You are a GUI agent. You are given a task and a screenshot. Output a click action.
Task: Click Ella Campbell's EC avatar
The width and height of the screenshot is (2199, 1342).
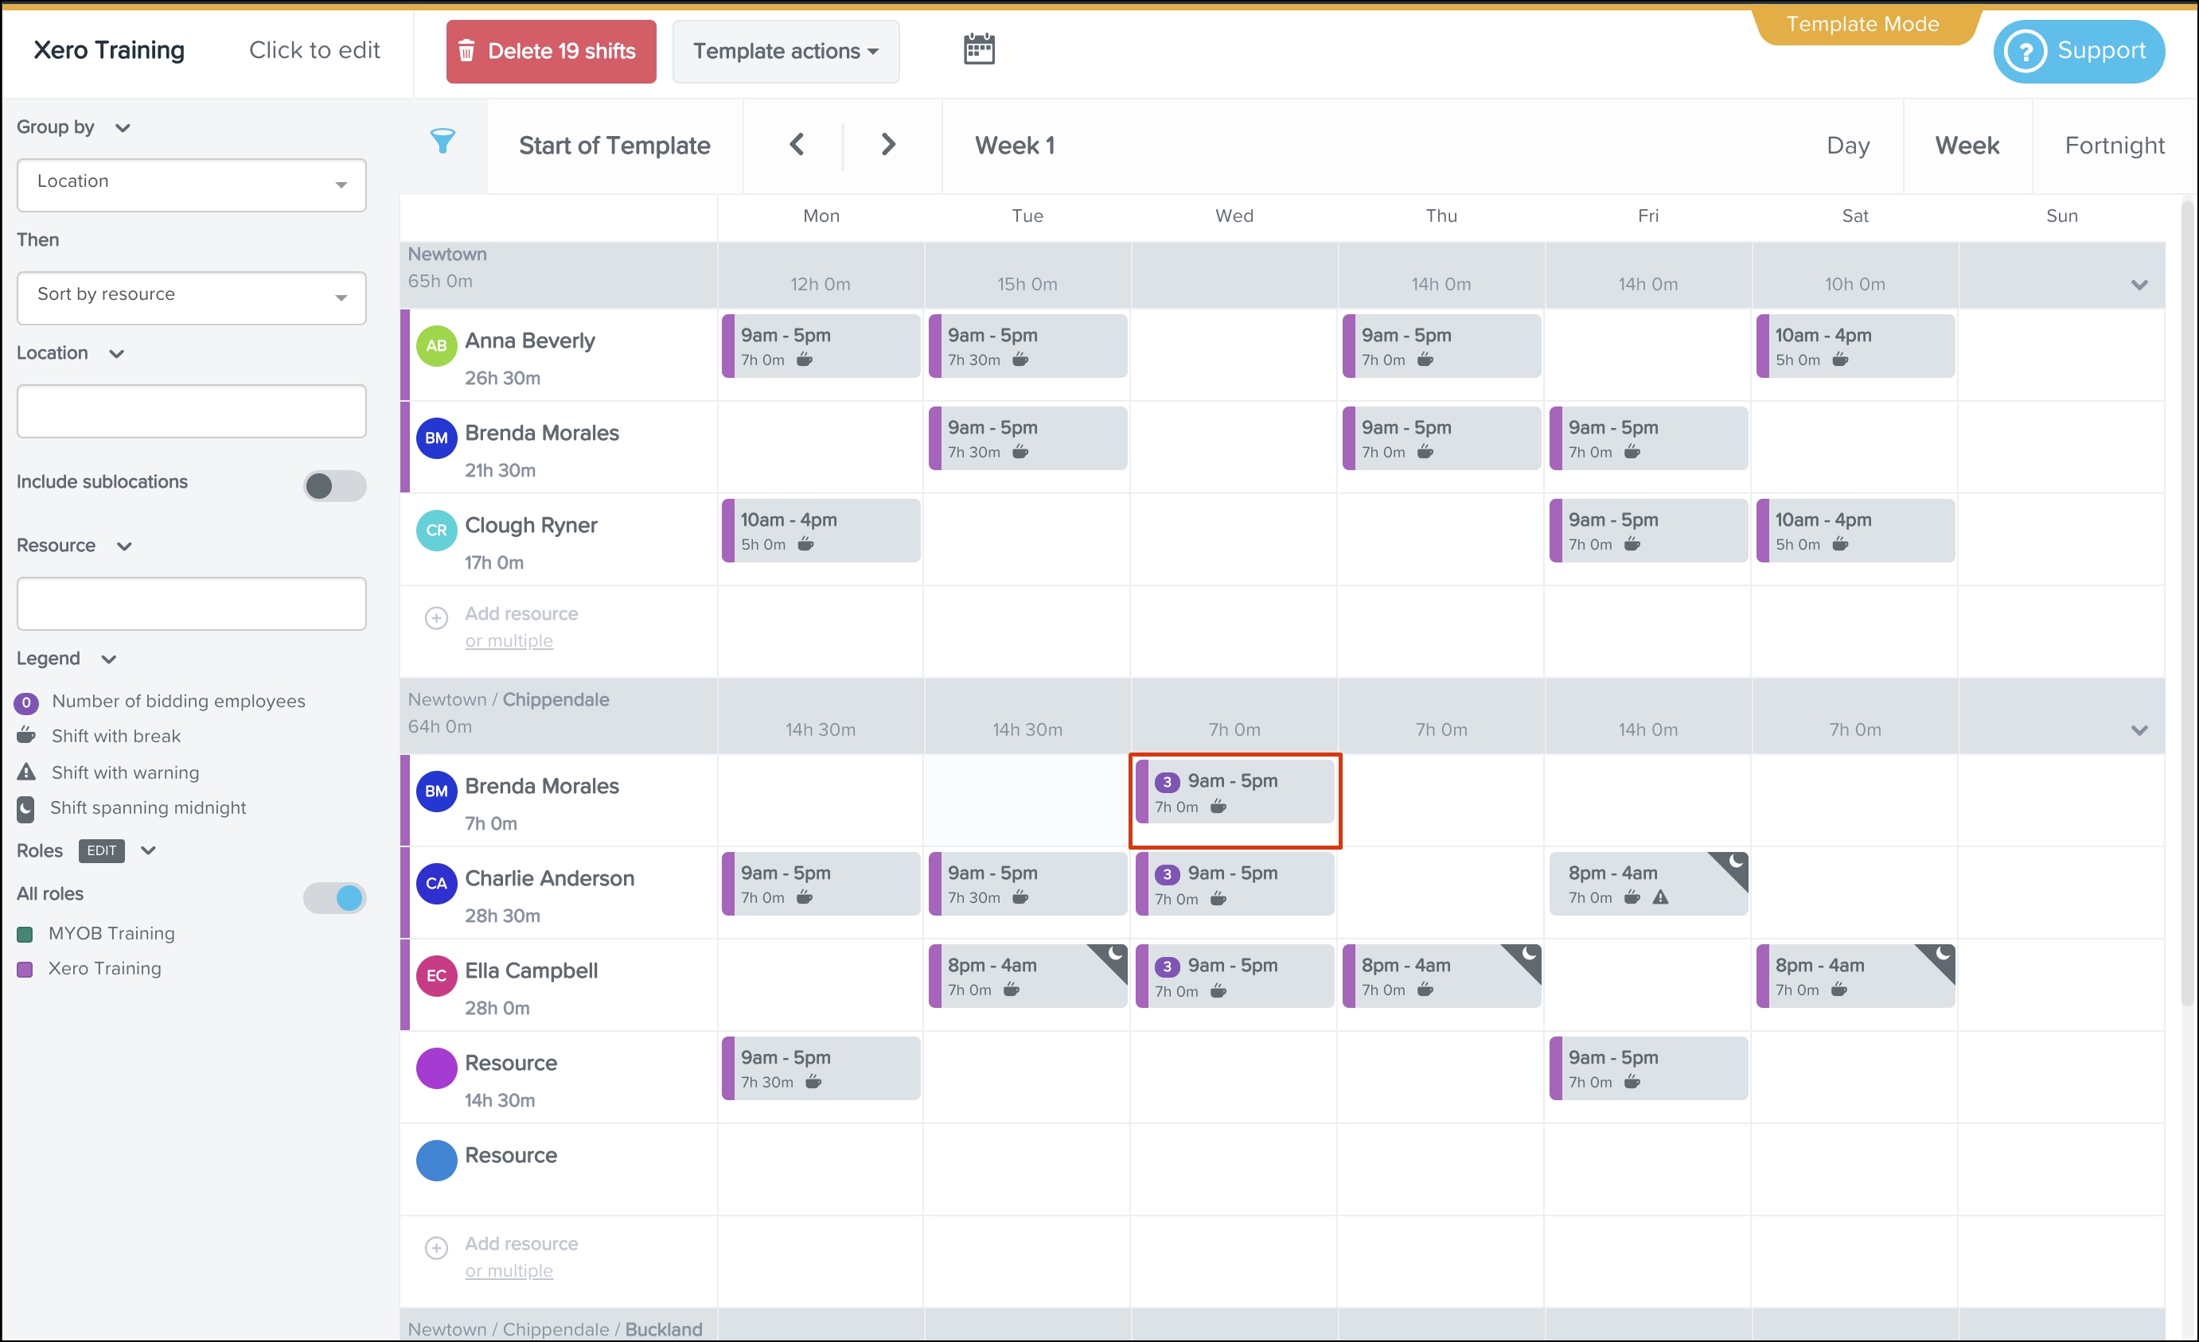click(436, 975)
